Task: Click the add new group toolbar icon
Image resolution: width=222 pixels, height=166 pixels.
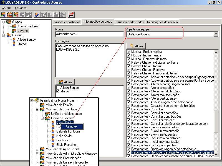Action: [3, 15]
